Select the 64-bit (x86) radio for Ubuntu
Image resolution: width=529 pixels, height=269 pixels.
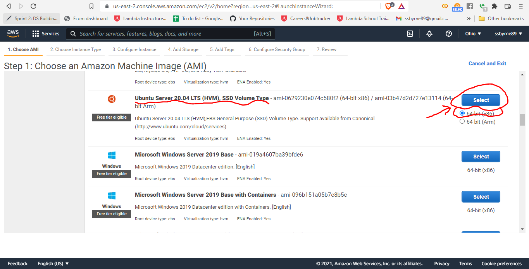462,113
